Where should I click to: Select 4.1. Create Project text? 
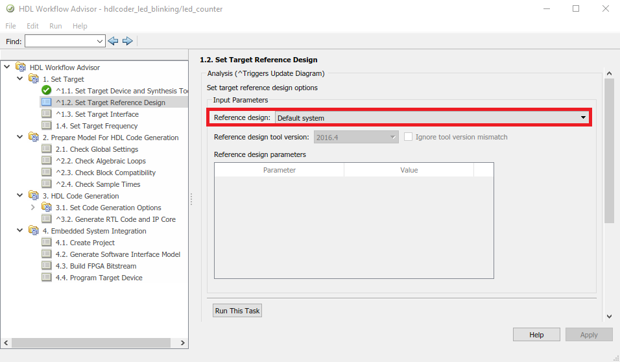click(x=85, y=243)
